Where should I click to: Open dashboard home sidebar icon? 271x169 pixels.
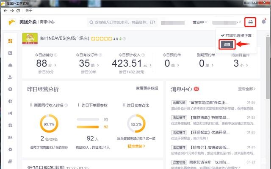pos(10,41)
